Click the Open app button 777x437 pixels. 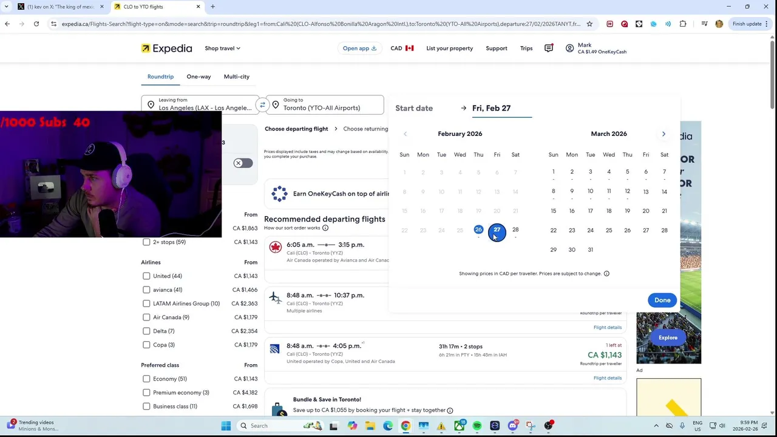click(359, 49)
